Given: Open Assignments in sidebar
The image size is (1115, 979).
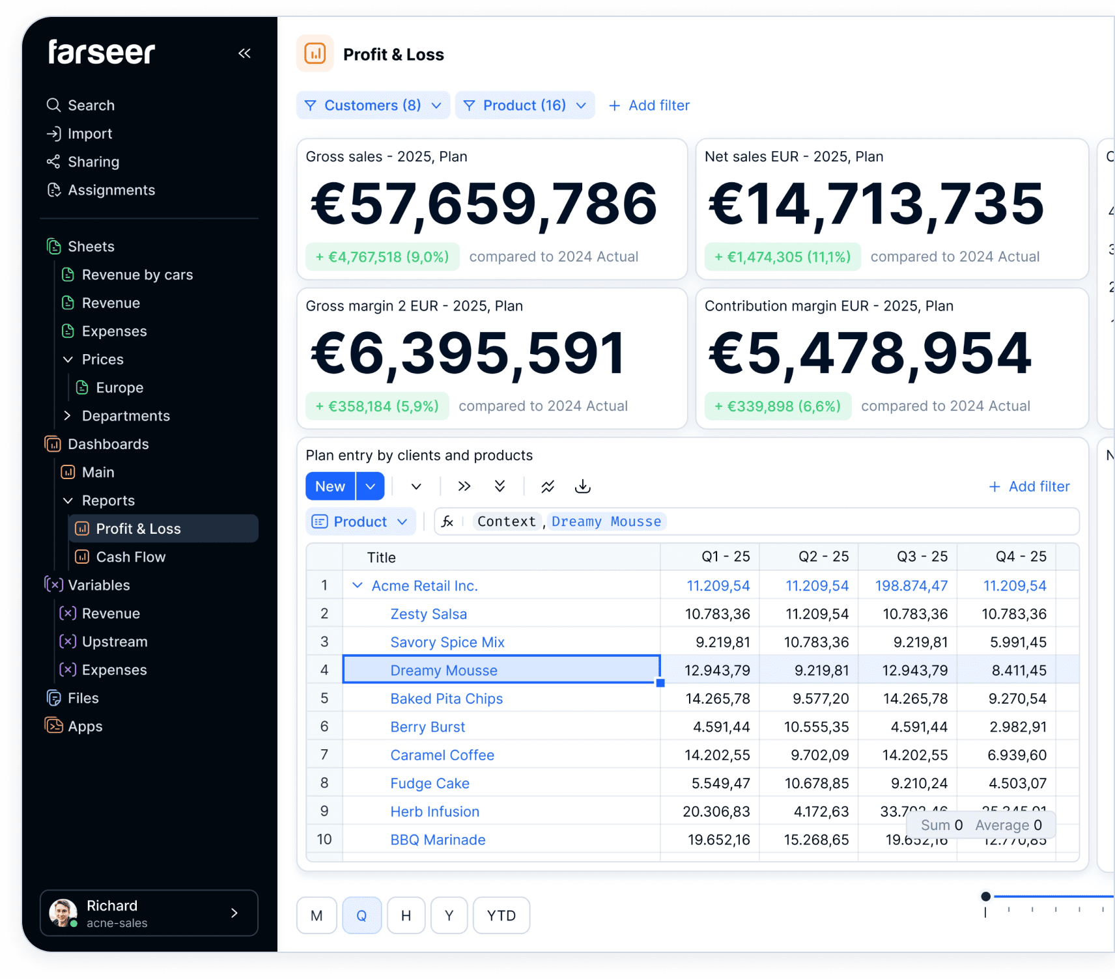Looking at the screenshot, I should coord(101,190).
